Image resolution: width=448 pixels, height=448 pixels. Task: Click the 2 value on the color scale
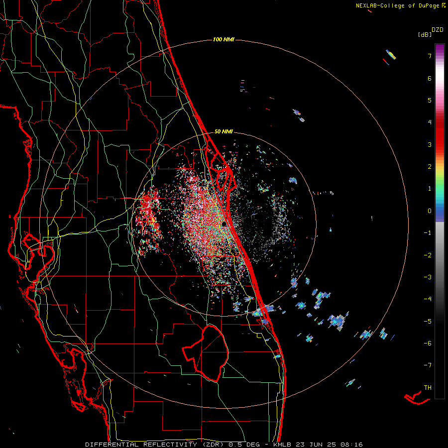[x=430, y=167]
